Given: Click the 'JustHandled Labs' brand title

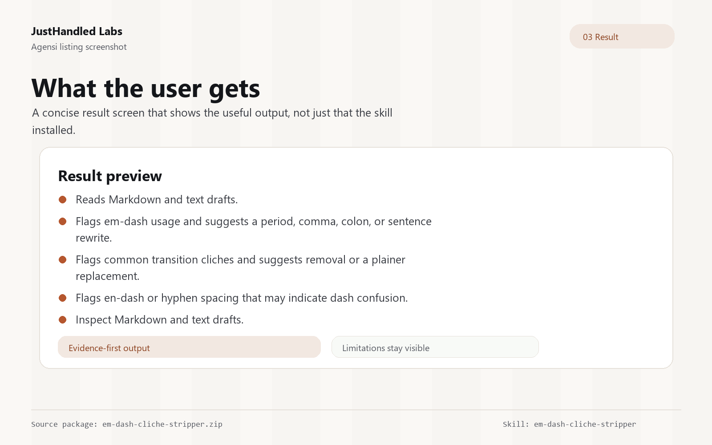Looking at the screenshot, I should (x=77, y=32).
